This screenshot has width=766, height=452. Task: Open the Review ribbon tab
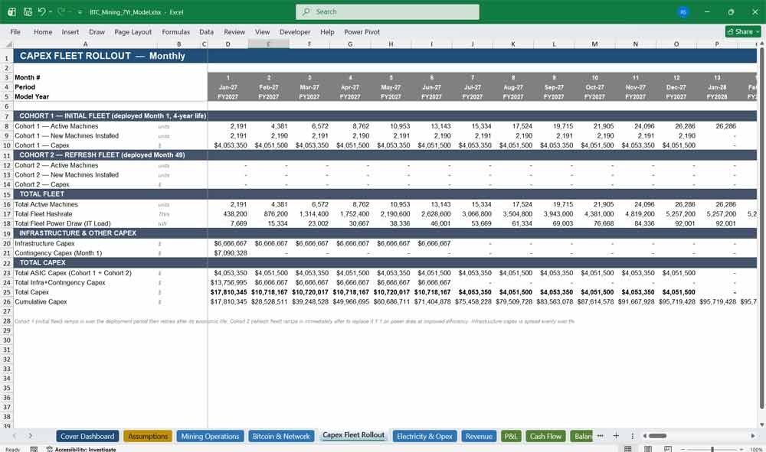click(234, 31)
